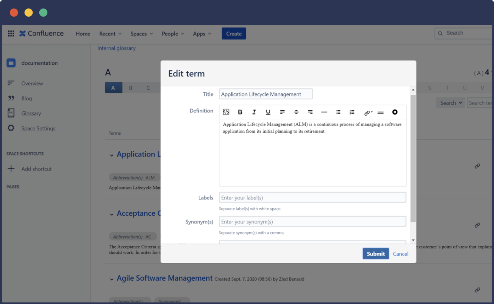Image resolution: width=494 pixels, height=304 pixels.
Task: Click into the Synonym(s) input field
Action: click(312, 222)
